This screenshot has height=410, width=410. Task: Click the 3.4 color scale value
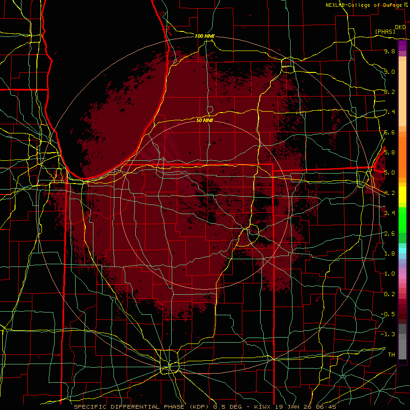coord(389,213)
